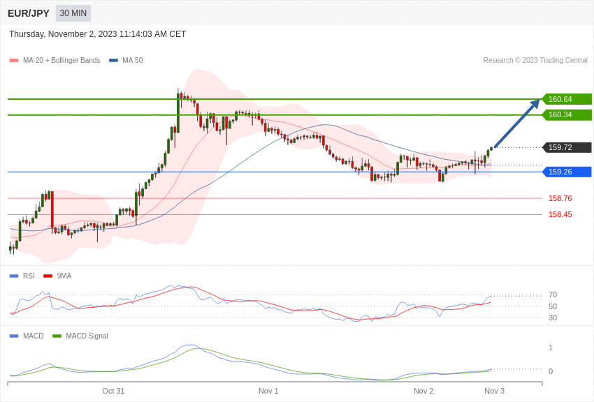This screenshot has width=594, height=402.
Task: Click the 158.45 support level value
Action: [560, 214]
